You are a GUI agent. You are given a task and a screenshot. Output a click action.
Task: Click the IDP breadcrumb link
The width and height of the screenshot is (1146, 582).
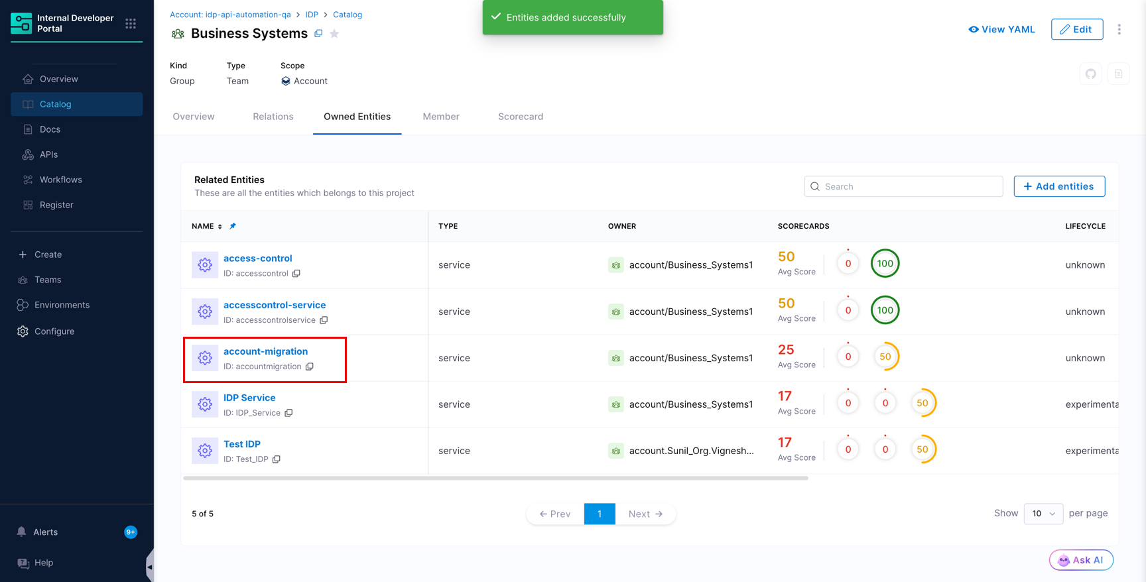(312, 15)
